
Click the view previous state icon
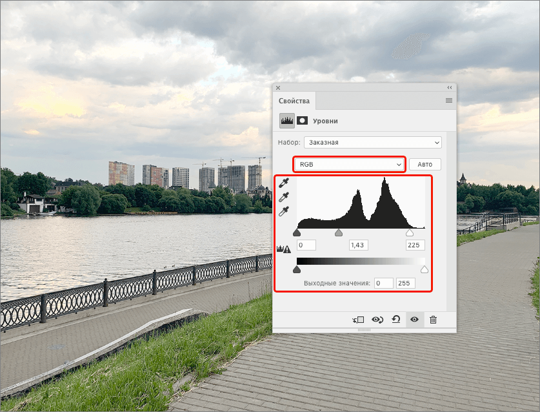point(377,319)
